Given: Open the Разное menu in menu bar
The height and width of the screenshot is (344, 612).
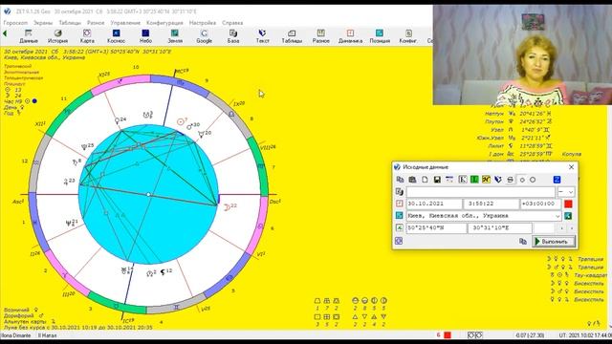Looking at the screenshot, I should click(96, 23).
